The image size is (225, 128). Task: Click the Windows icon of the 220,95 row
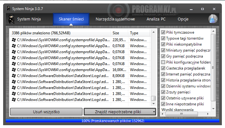(14, 40)
